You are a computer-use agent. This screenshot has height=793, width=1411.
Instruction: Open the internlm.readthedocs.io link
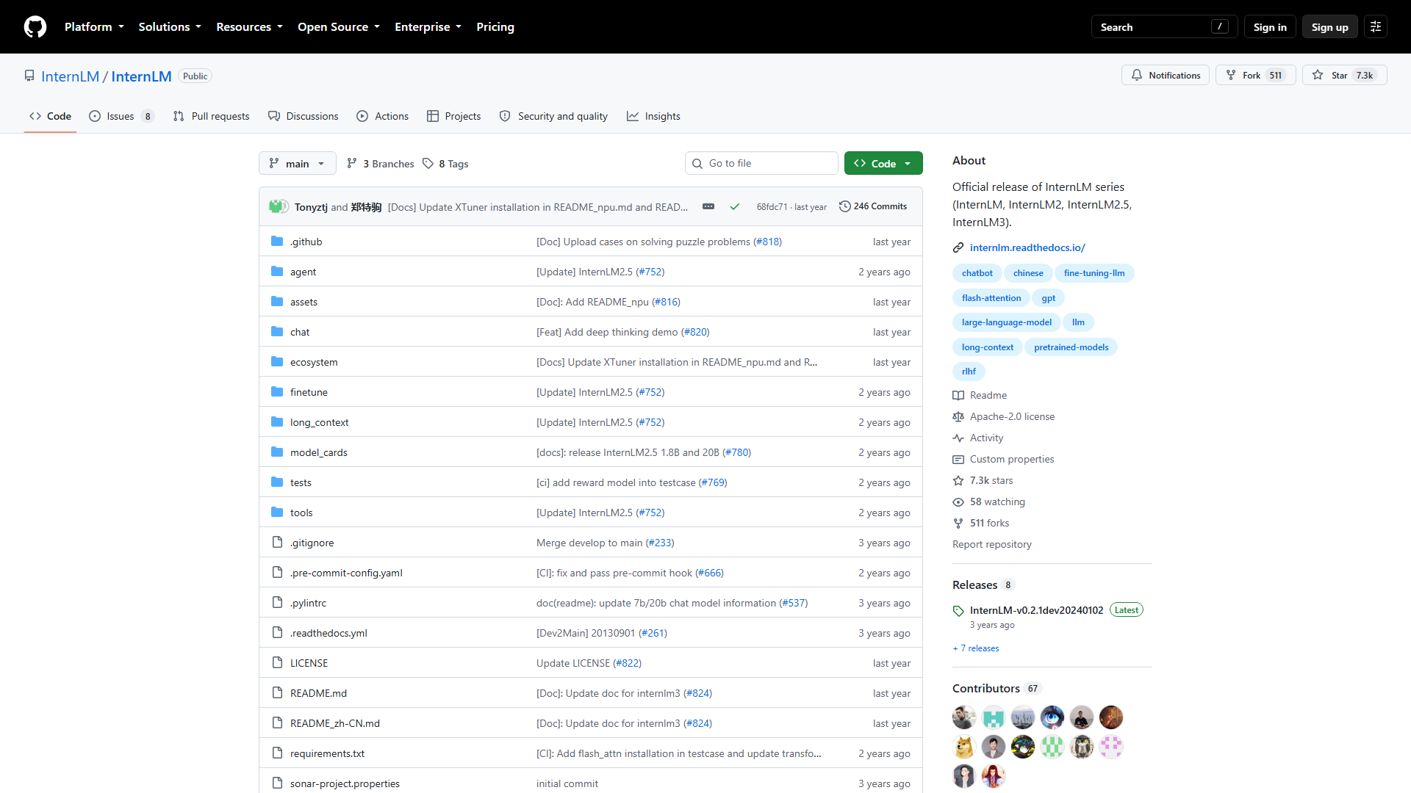point(1027,247)
